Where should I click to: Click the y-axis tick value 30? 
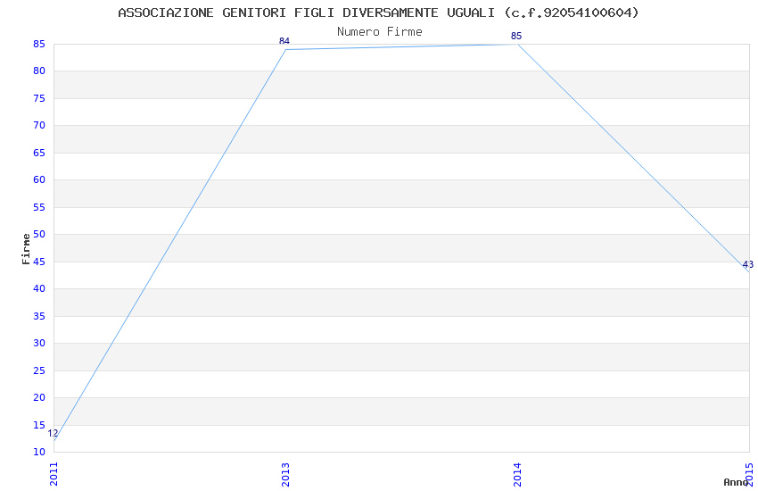[39, 344]
